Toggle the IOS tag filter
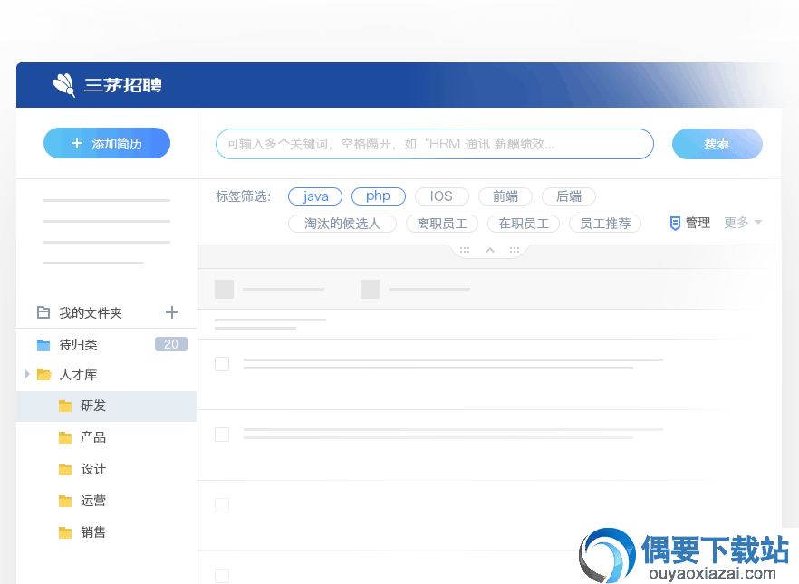 (441, 196)
